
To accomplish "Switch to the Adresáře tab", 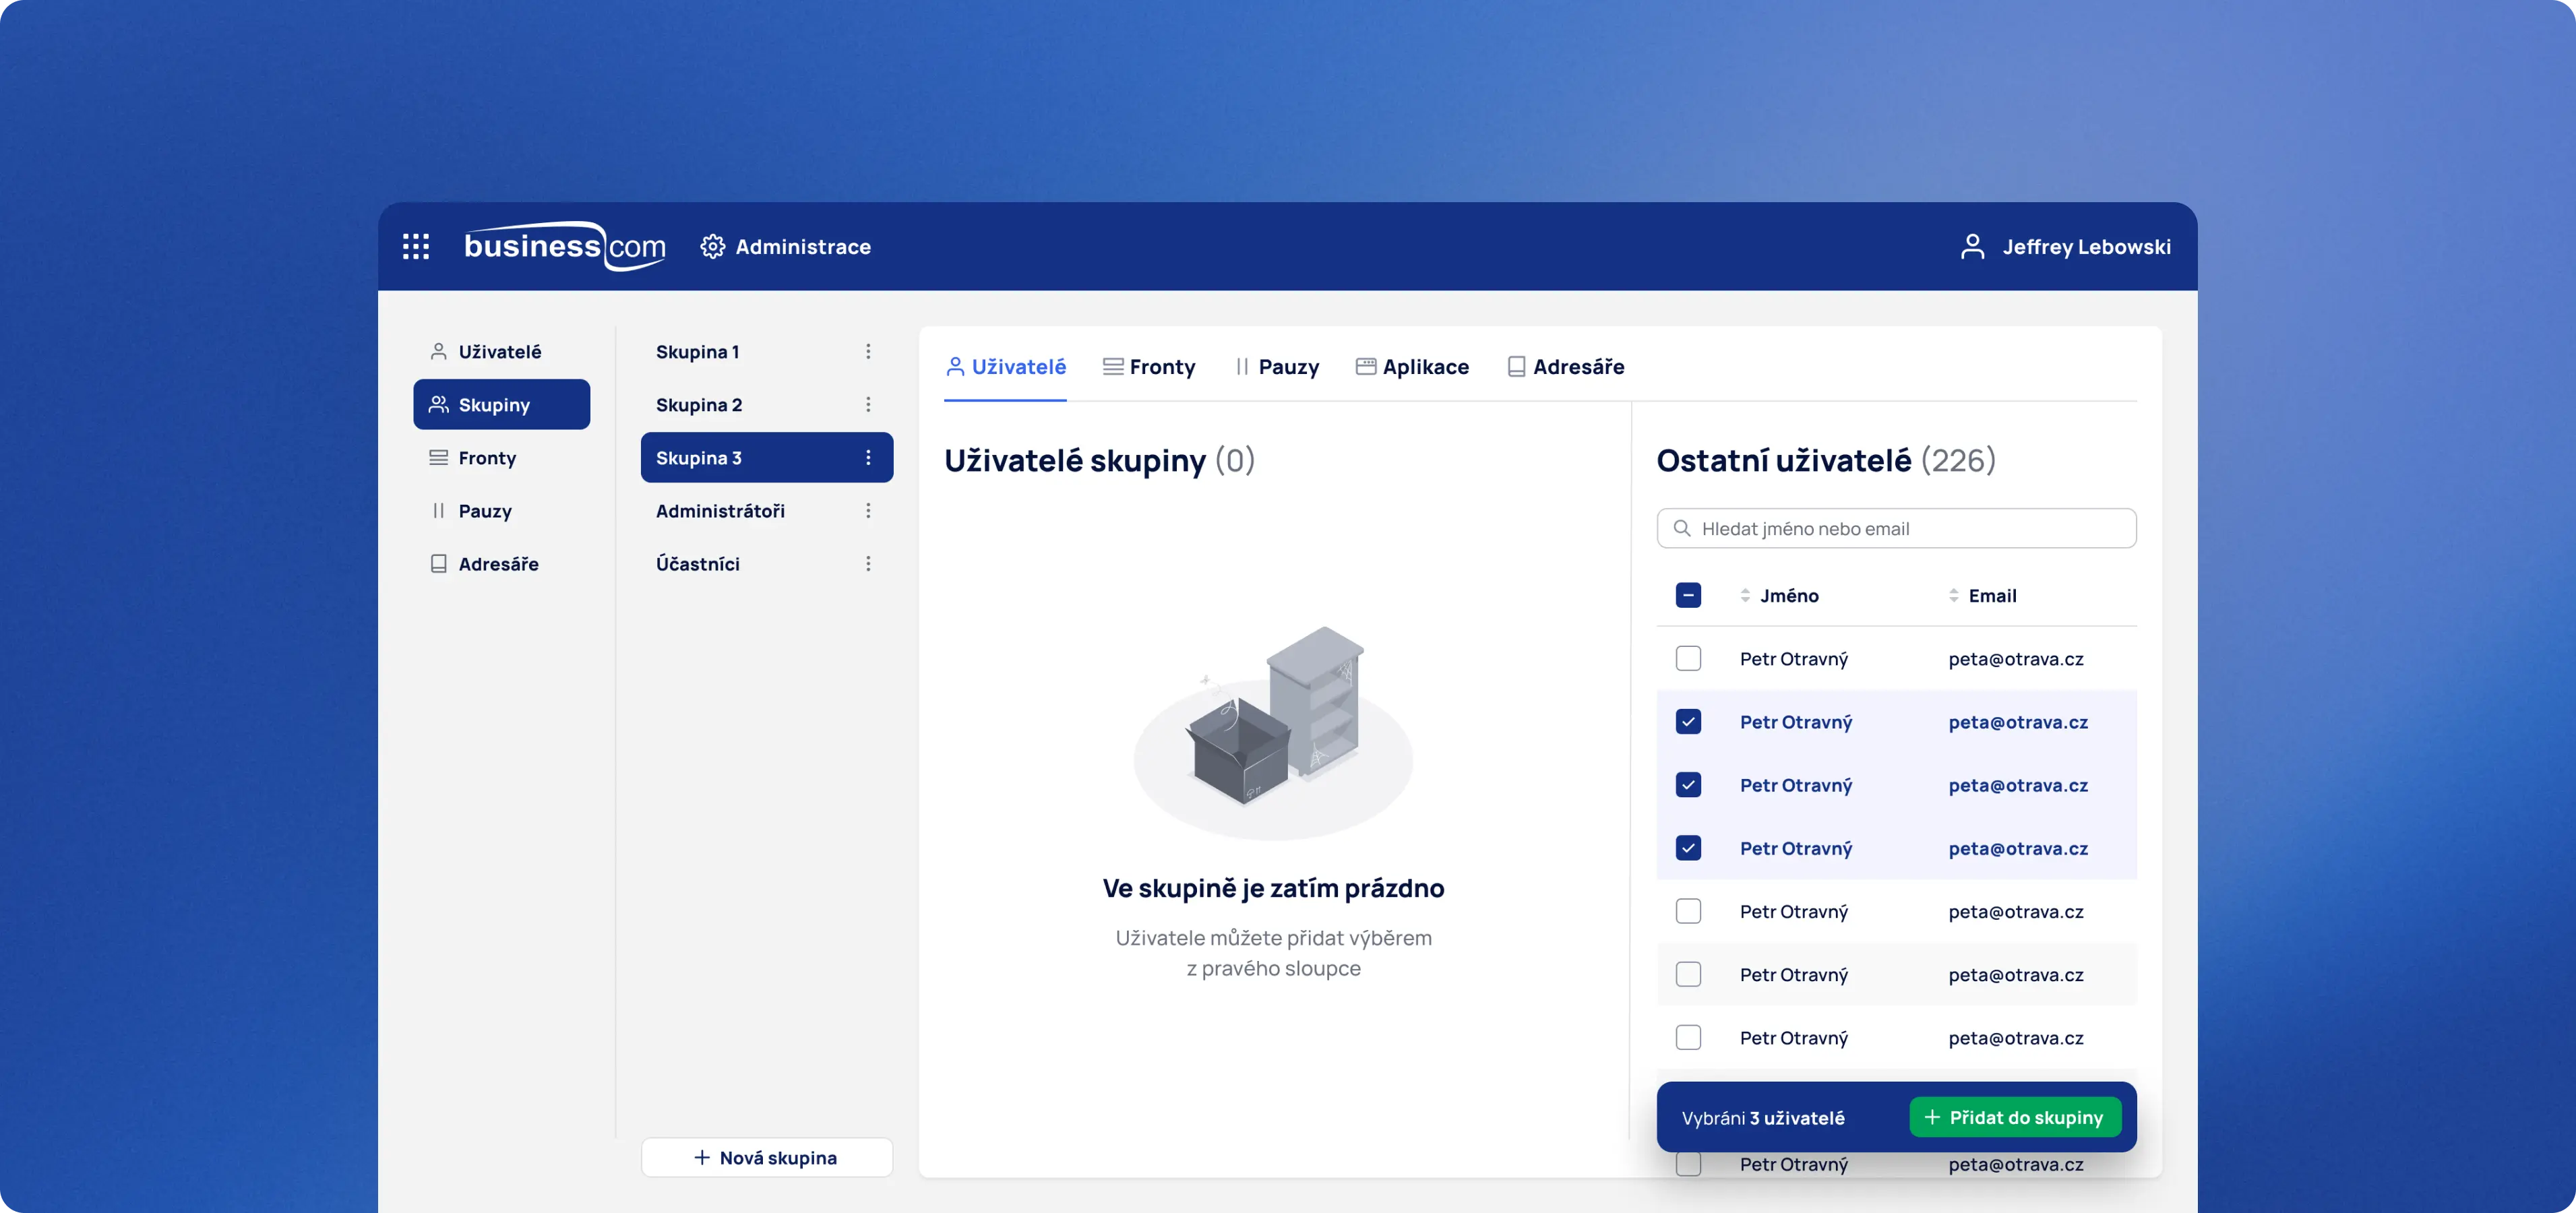I will point(1565,367).
